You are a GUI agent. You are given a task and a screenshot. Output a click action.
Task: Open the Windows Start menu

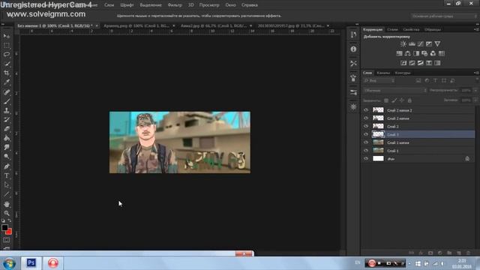tap(10, 263)
